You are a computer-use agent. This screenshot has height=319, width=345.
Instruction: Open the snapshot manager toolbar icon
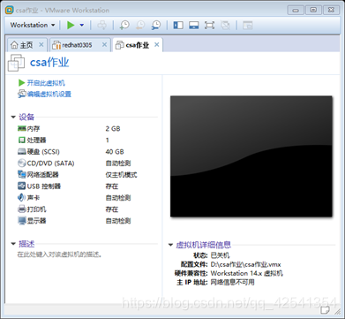(x=156, y=26)
